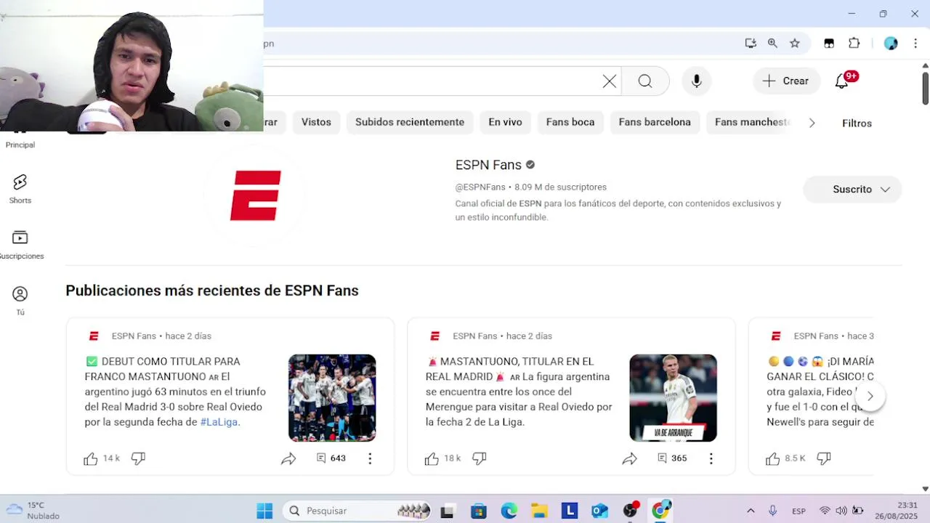Install-app icon in Chrome address bar
This screenshot has height=523, width=930.
pos(751,44)
